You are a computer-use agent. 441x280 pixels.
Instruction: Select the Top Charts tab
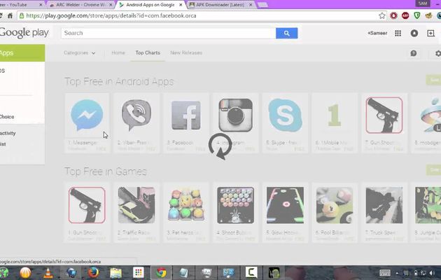tap(148, 53)
